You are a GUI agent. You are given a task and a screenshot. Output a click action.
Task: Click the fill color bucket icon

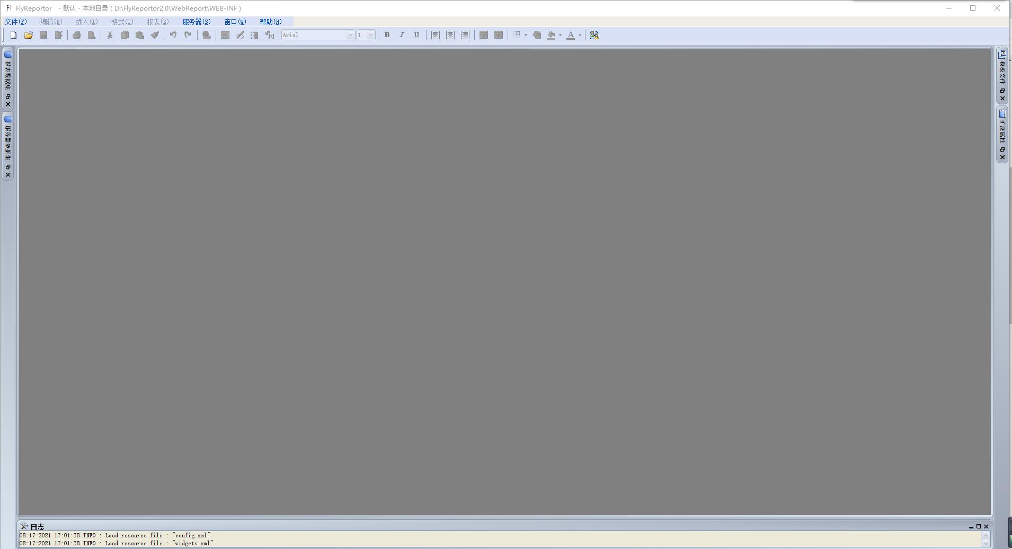coord(551,35)
